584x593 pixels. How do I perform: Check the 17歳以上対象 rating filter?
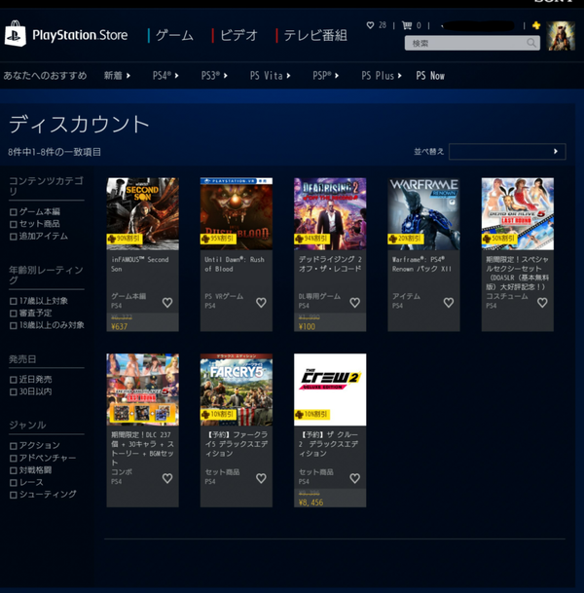14,301
